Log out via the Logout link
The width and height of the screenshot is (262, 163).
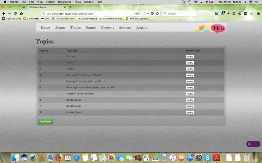(142, 27)
